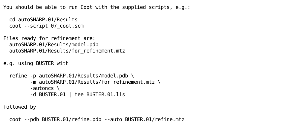The image size is (289, 128).
Task: Click the 'autoSHARP.01/Results/model.pdb' file path
Action: pos(54,45)
